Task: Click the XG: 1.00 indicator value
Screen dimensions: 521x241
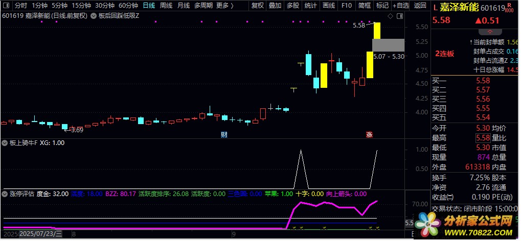Action: (52, 143)
